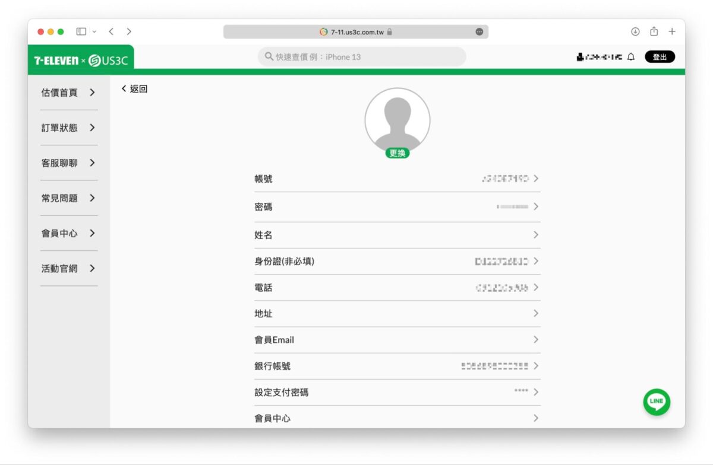The image size is (713, 465).
Task: Click the chevron on the 地址 row
Action: click(x=536, y=314)
